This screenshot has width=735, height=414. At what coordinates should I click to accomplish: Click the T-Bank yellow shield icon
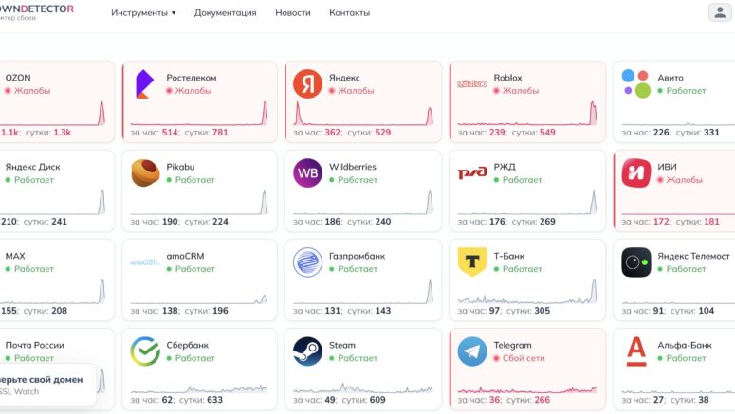coord(472,261)
